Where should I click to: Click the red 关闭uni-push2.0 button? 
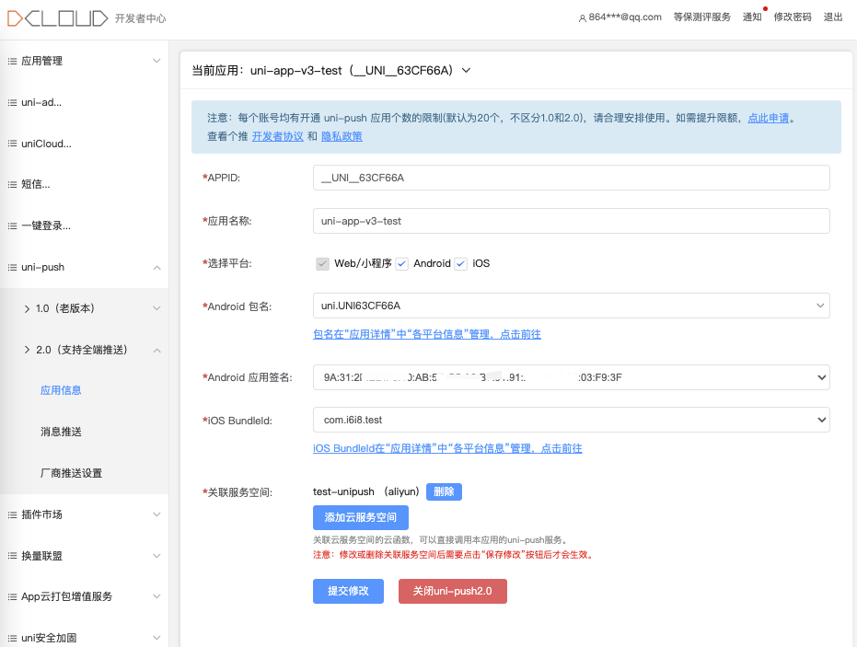coord(453,591)
